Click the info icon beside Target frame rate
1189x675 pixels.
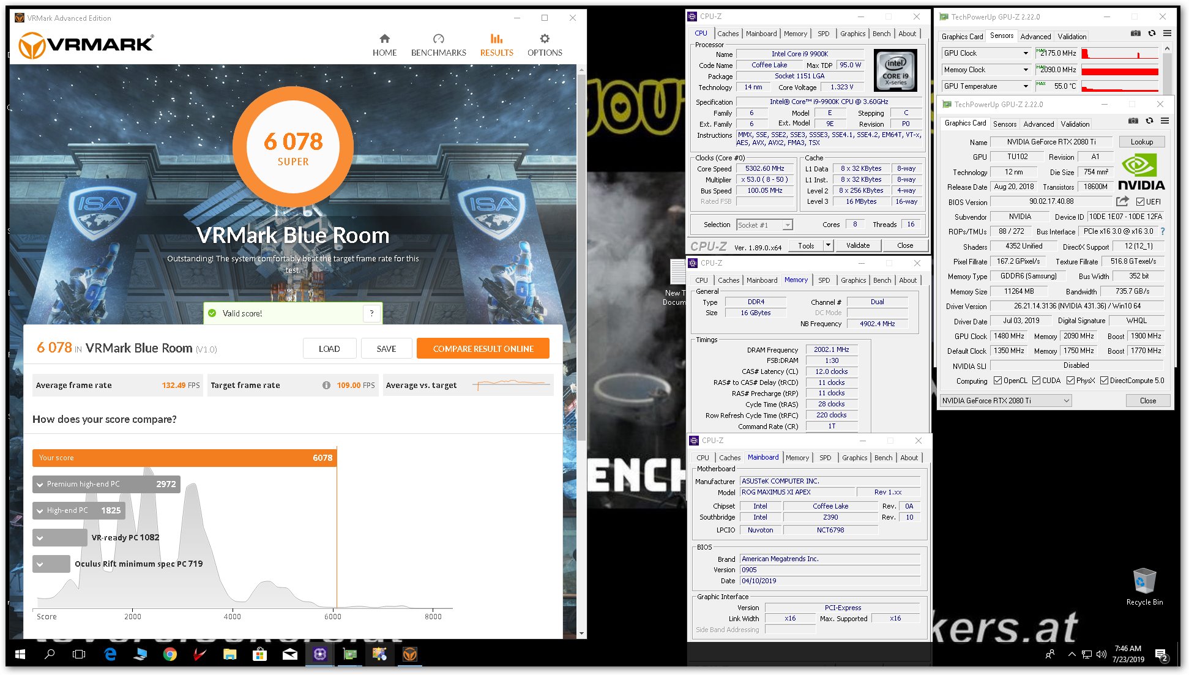[x=326, y=385]
